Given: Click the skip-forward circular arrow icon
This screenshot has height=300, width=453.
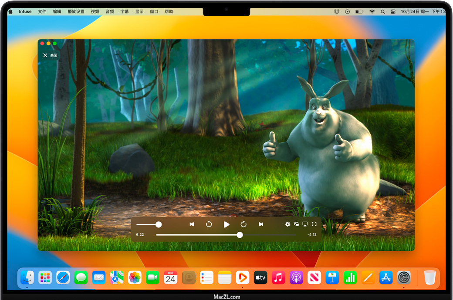Looking at the screenshot, I should click(243, 224).
